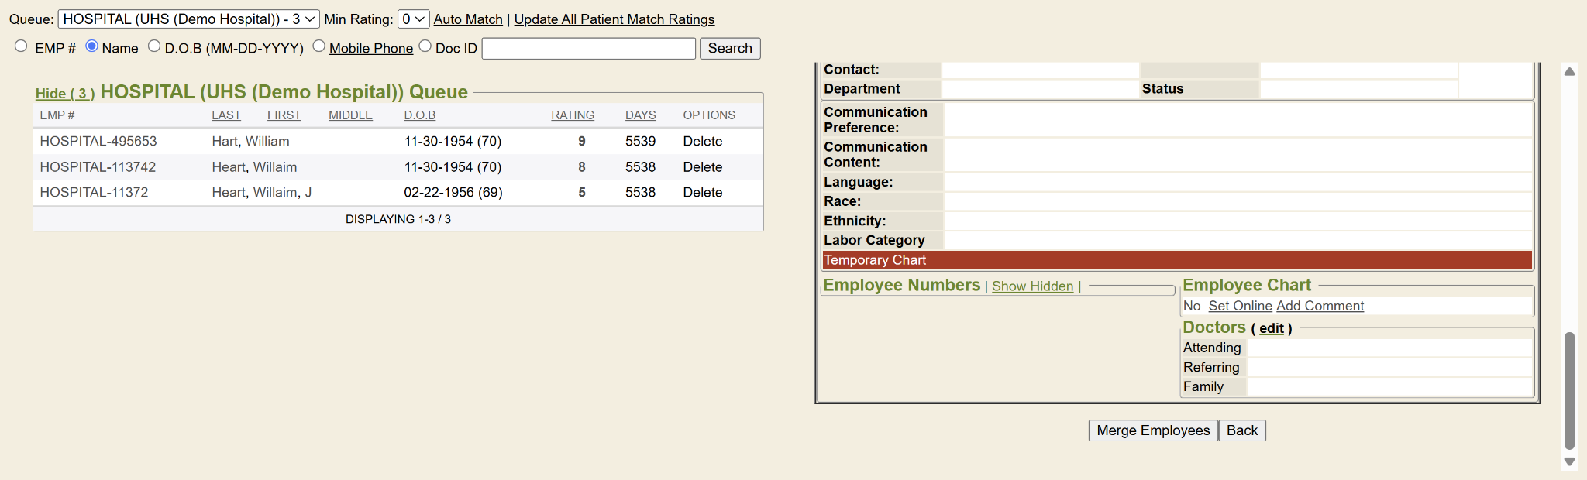
Task: Select the D.O.B search radio button
Action: coord(154,46)
